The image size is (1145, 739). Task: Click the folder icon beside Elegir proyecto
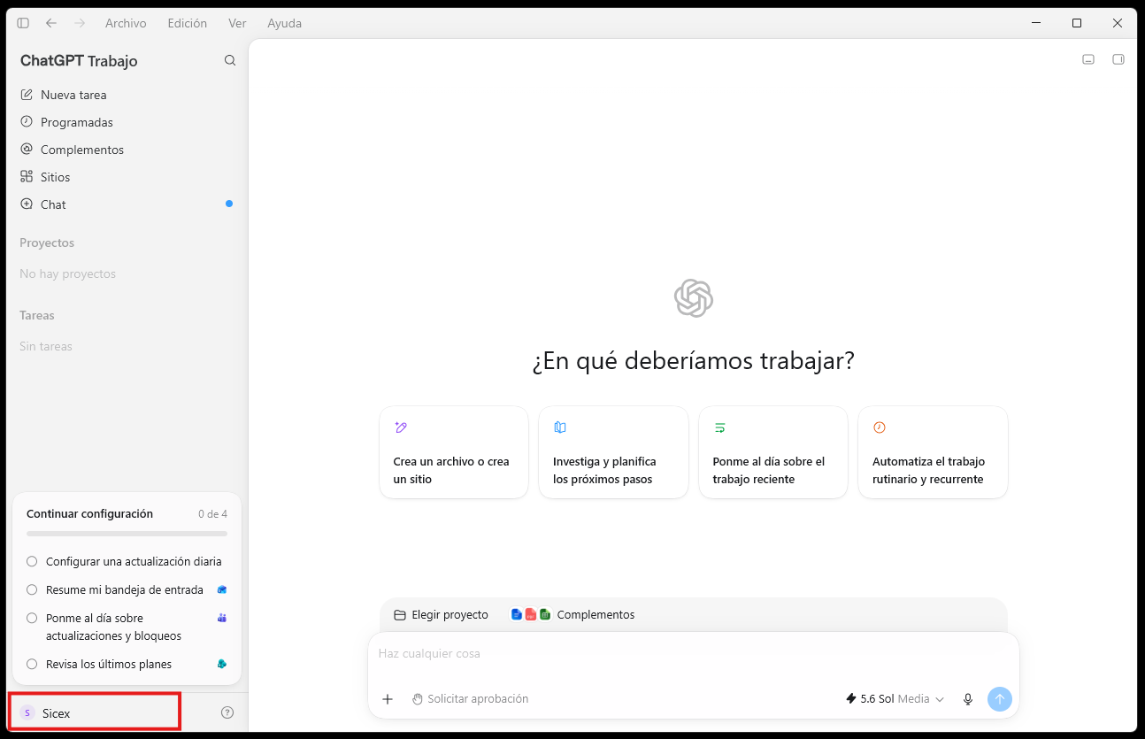point(400,615)
